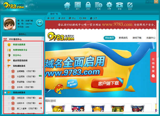Click the red X icon beside 大圣闹海
160x116 pixels.
13,76
